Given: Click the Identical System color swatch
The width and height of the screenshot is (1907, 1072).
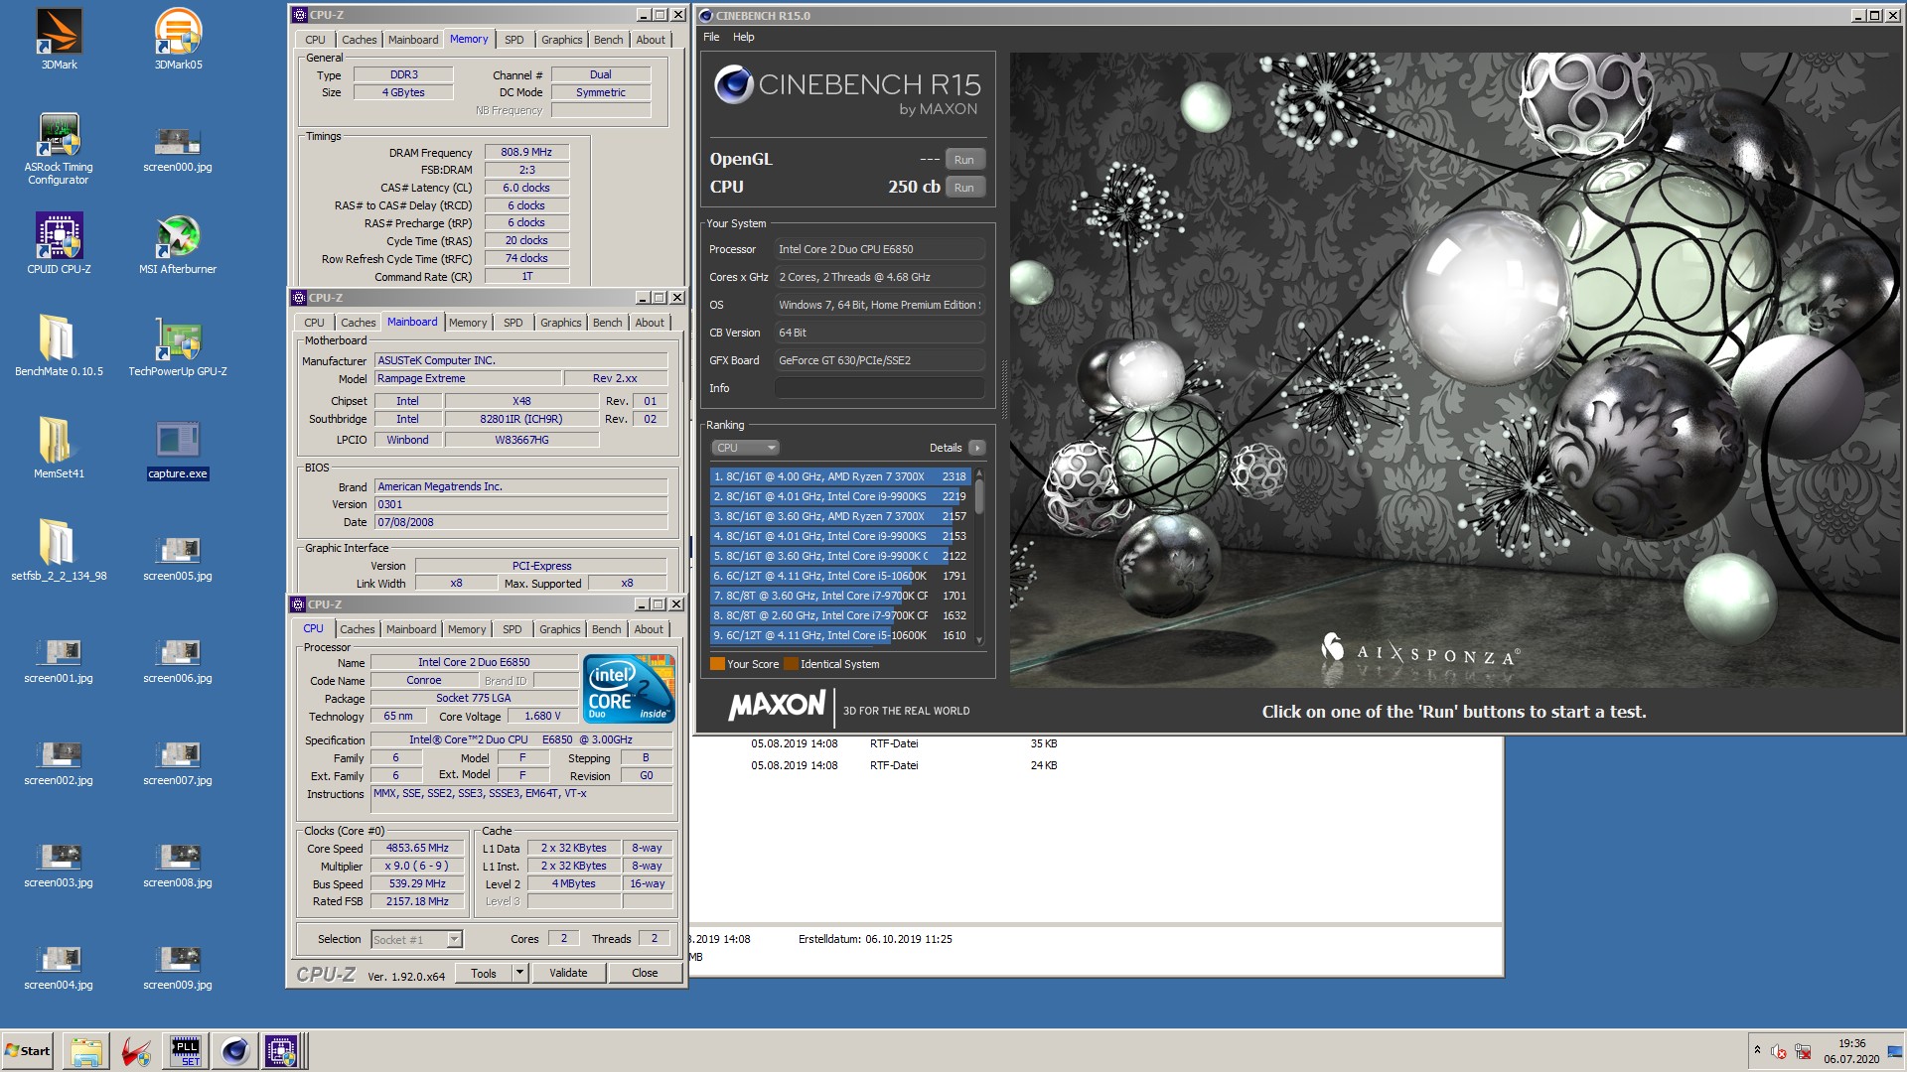Looking at the screenshot, I should (x=791, y=664).
